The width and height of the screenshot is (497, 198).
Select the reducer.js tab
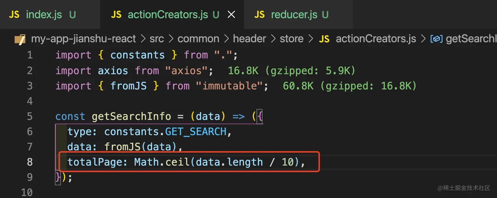tap(294, 15)
